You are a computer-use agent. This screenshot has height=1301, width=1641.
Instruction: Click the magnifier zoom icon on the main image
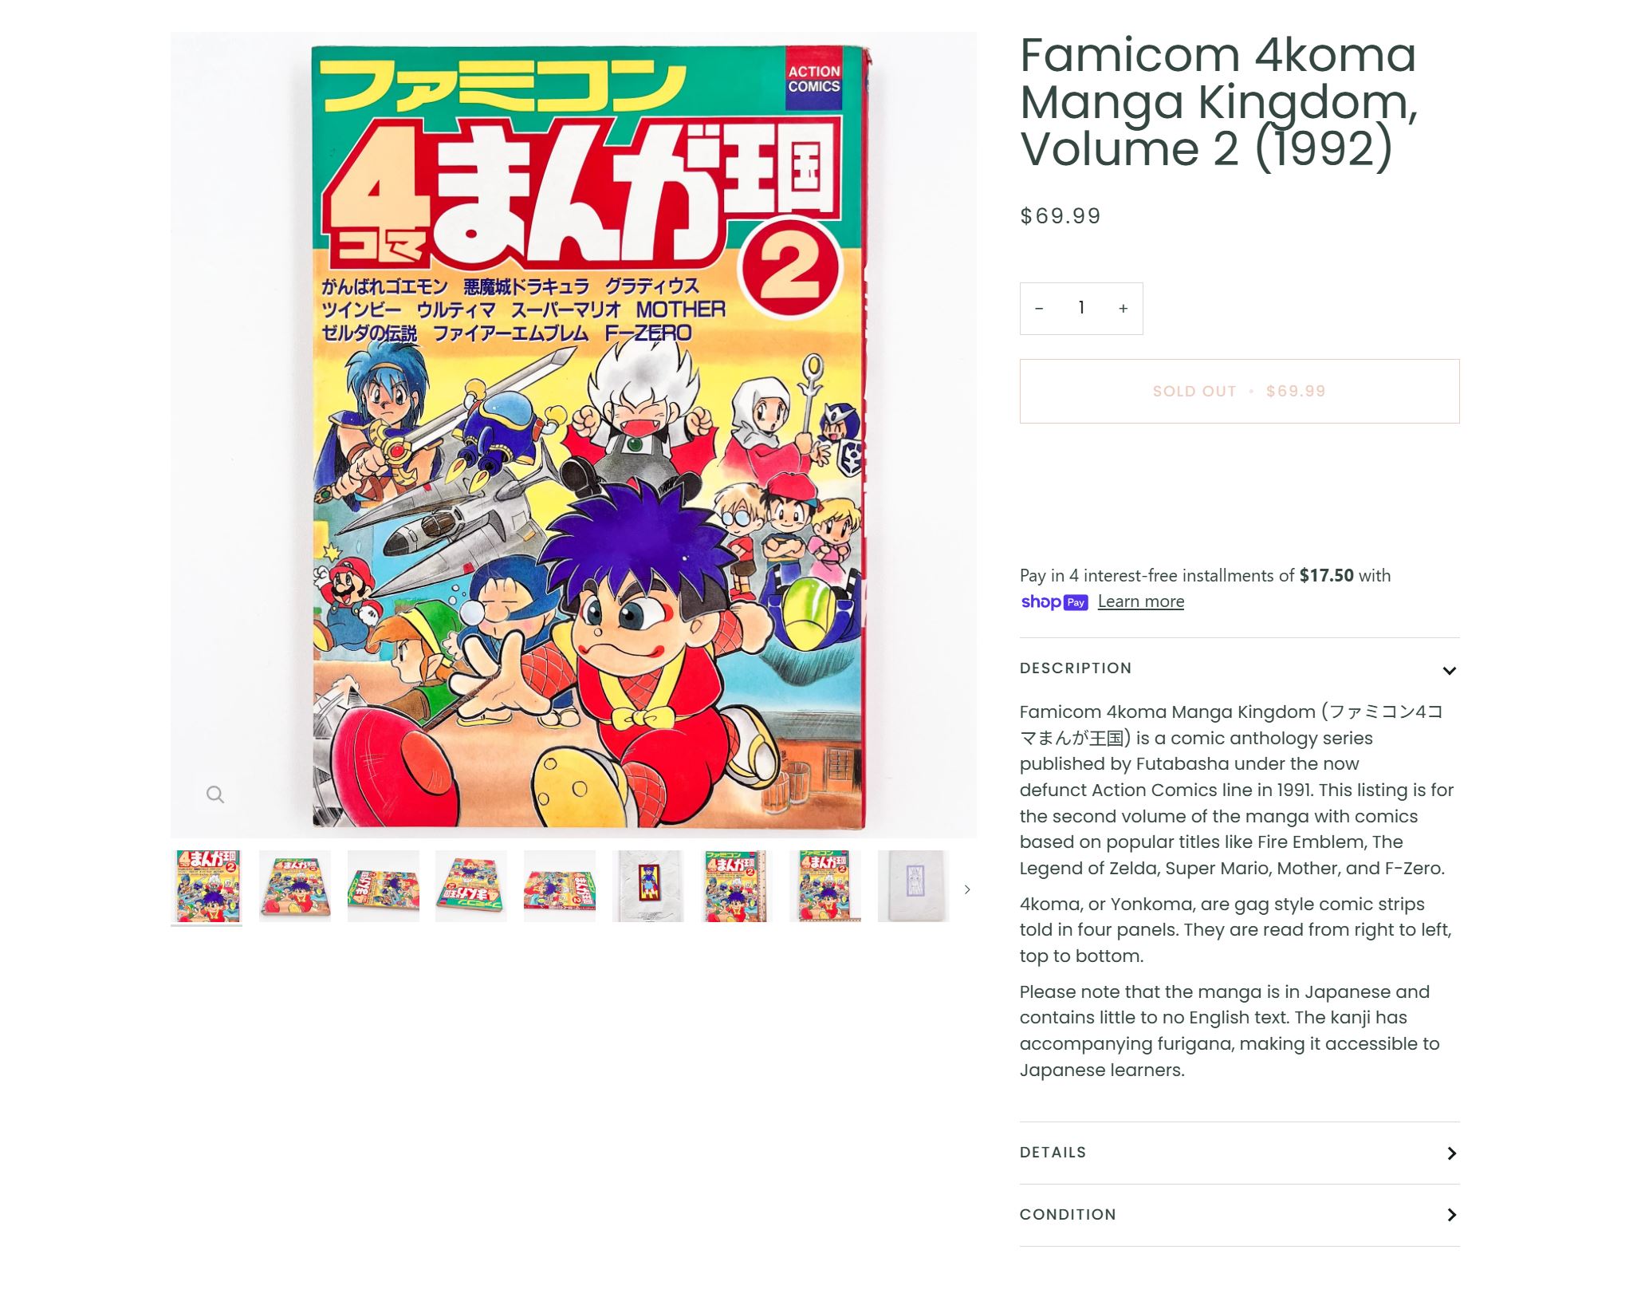[x=215, y=794]
